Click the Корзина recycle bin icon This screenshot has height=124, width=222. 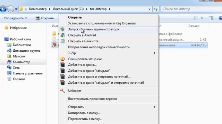coord(9,79)
